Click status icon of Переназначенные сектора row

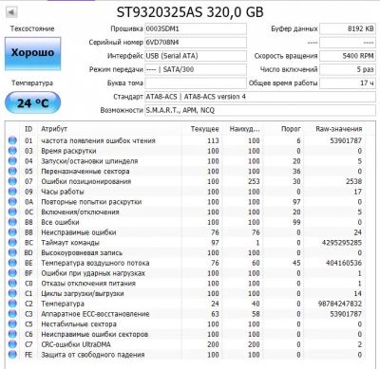click(x=12, y=171)
